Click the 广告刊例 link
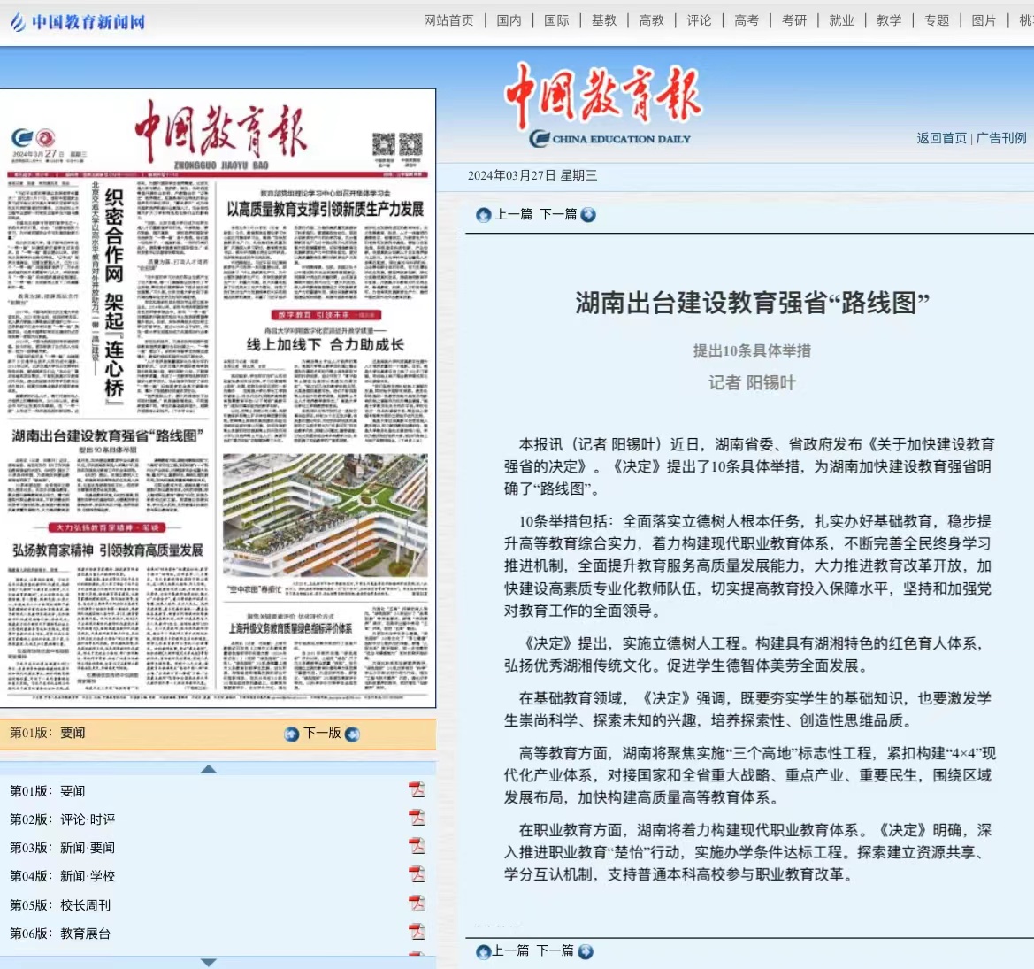The height and width of the screenshot is (969, 1034). [x=1000, y=138]
